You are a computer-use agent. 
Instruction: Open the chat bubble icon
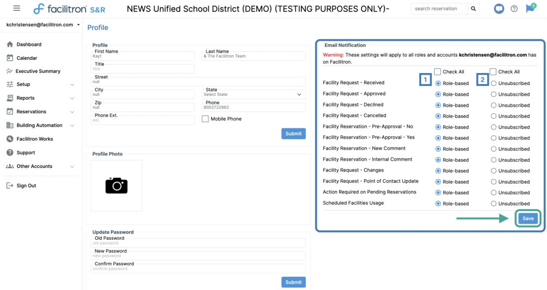499,8
